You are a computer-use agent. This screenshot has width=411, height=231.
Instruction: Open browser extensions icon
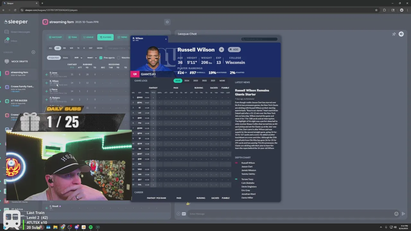[384, 10]
